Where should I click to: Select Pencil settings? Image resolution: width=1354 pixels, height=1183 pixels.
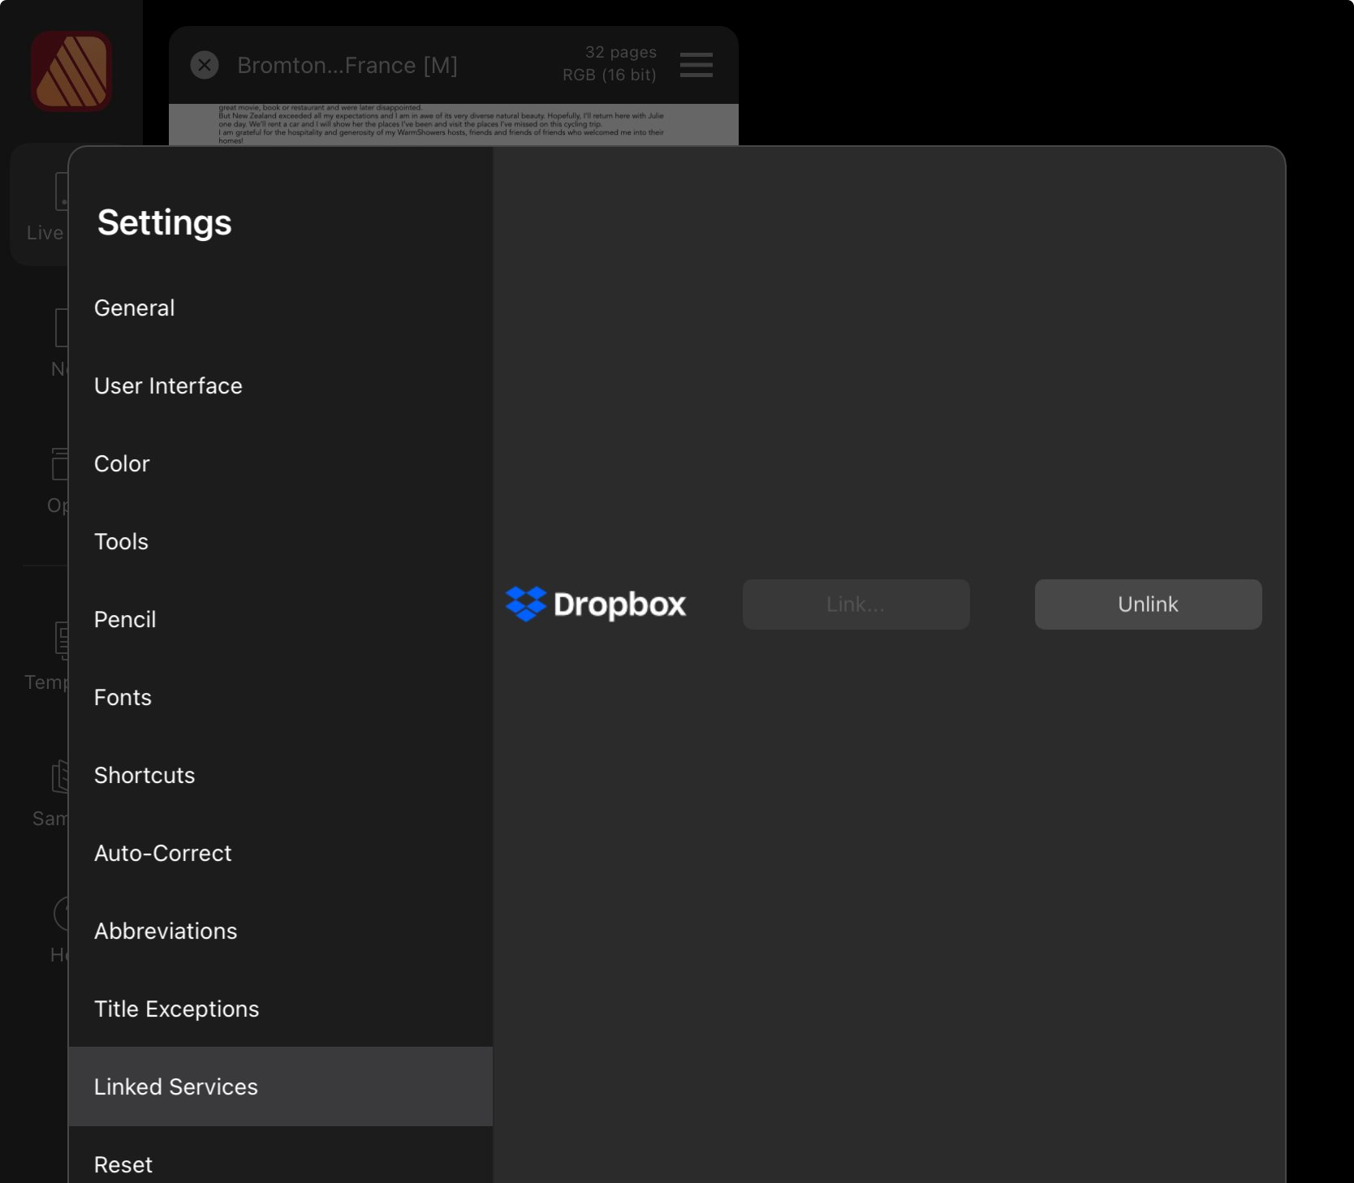pos(280,620)
